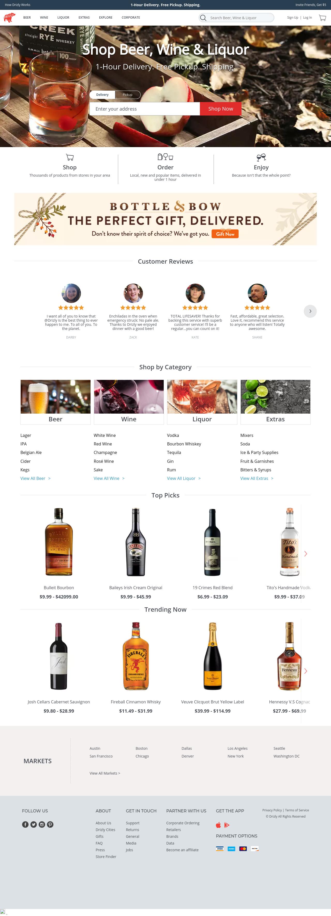Click the search magnifier icon
This screenshot has height=916, width=331.
point(203,18)
